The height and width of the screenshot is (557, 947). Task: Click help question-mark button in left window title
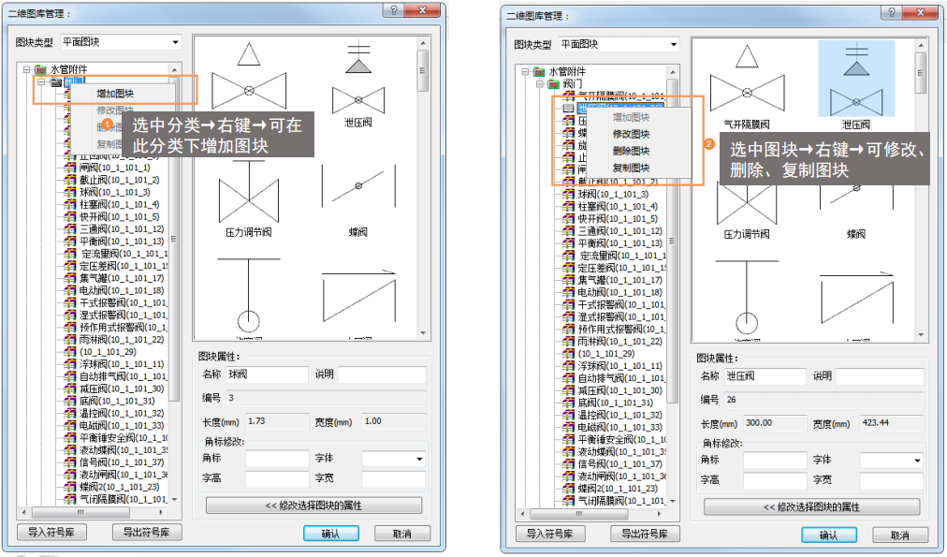[x=394, y=11]
